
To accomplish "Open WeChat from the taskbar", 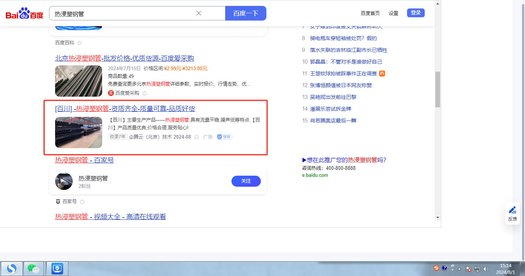I will [x=34, y=269].
